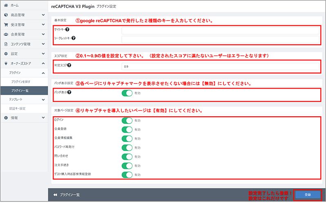The height and width of the screenshot is (204, 326).
Task: Click the バッヂ表示設定 section heading
Action: [64, 83]
